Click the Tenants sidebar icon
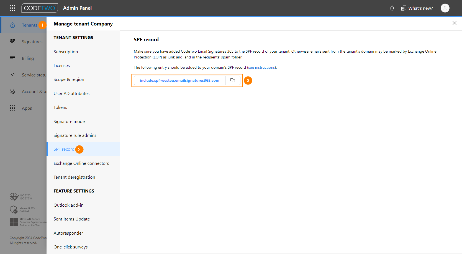The height and width of the screenshot is (254, 462). click(12, 25)
